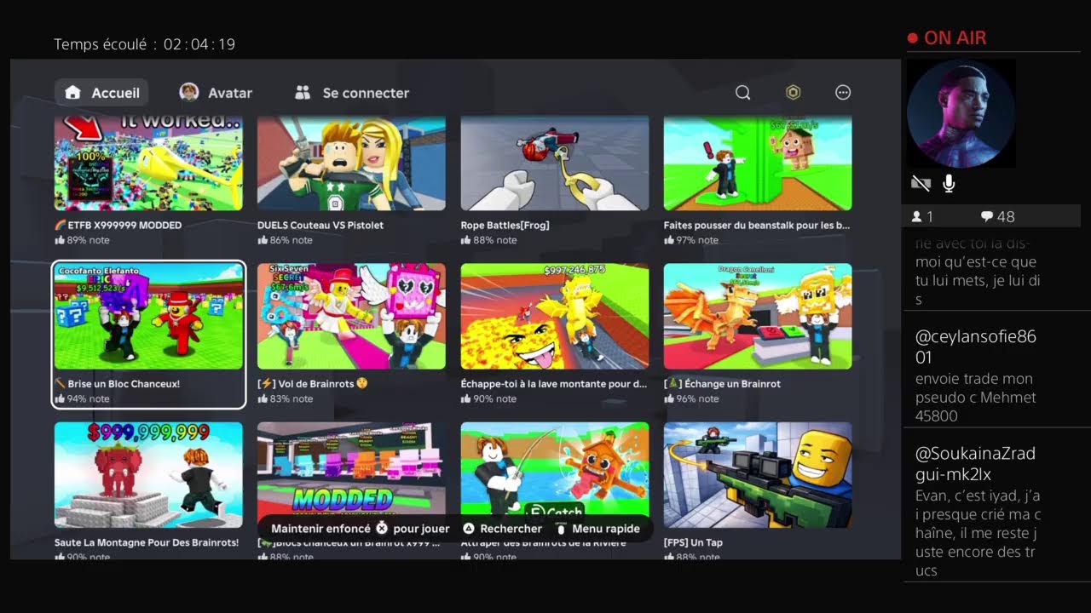
Task: Click username @ceylansofie8601 in chat
Action: point(976,346)
